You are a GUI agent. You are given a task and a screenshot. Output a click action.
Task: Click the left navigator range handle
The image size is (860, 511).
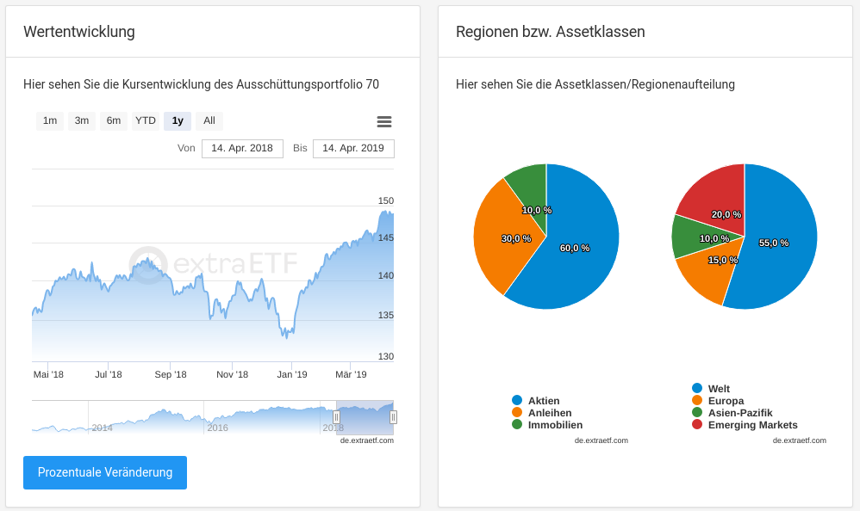pos(336,417)
